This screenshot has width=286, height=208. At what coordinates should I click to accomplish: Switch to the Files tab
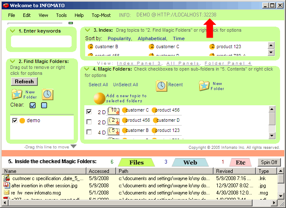coord(136,162)
